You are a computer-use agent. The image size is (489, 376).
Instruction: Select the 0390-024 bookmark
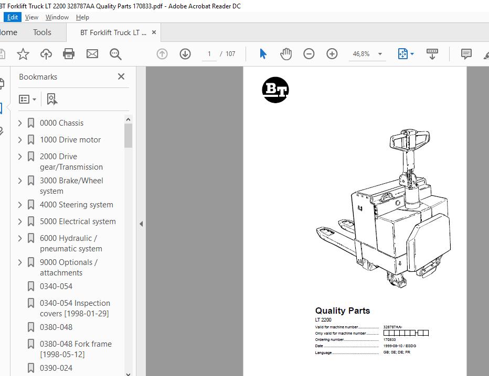56,368
